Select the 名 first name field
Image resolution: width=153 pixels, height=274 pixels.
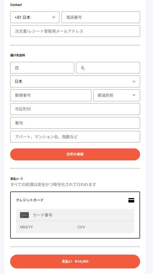point(108,68)
